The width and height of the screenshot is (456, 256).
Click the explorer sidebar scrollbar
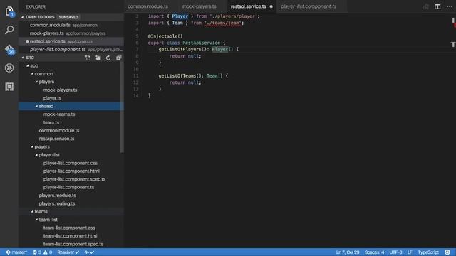[x=122, y=107]
